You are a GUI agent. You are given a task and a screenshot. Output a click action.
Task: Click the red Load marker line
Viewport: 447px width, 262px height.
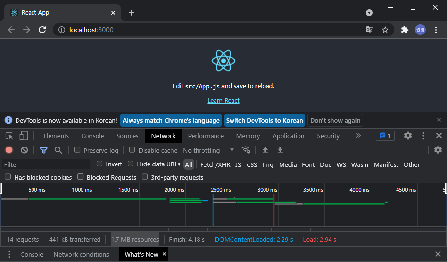[274, 210]
